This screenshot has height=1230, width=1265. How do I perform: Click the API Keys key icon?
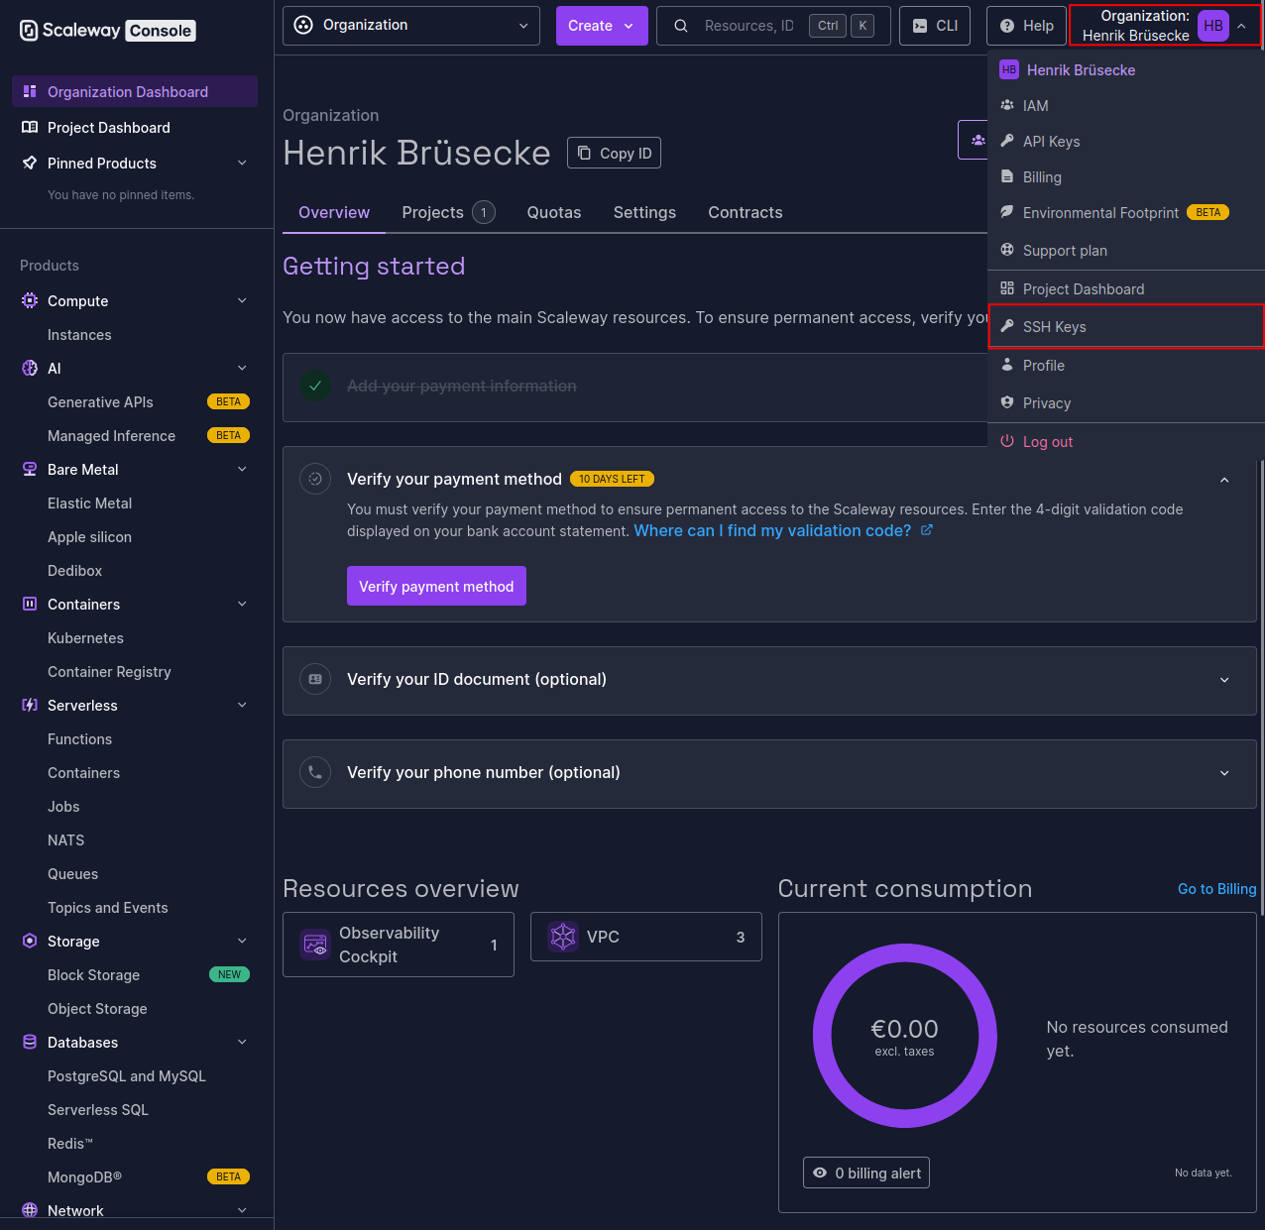[1007, 141]
